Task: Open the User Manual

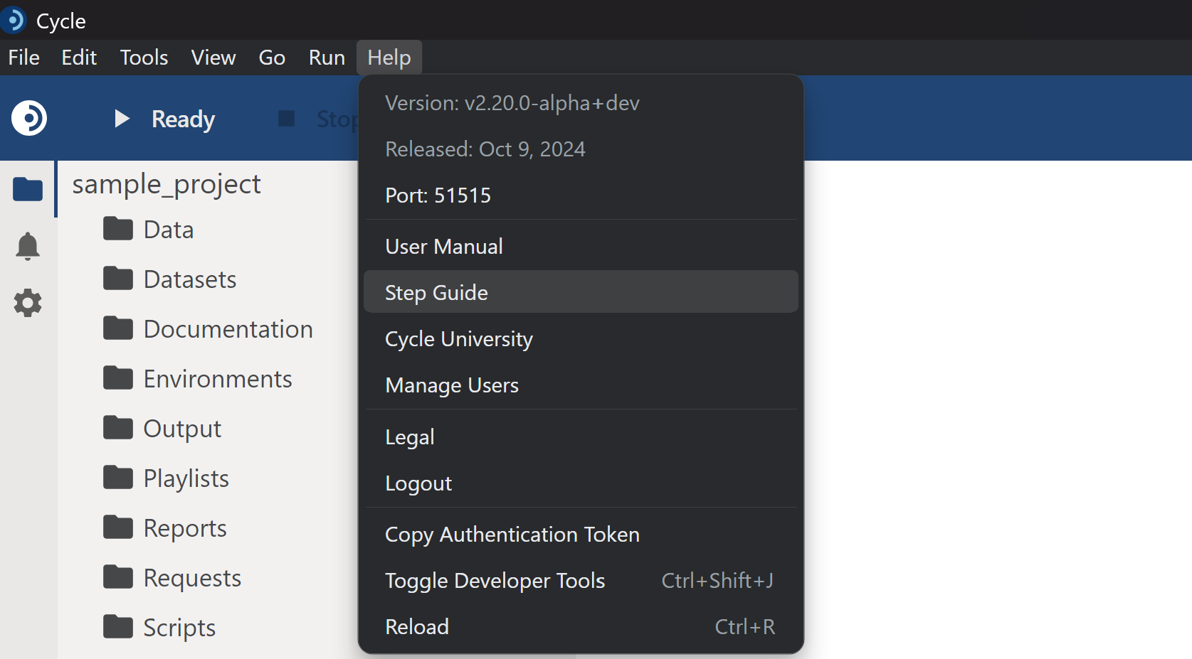Action: pyautogui.click(x=443, y=245)
